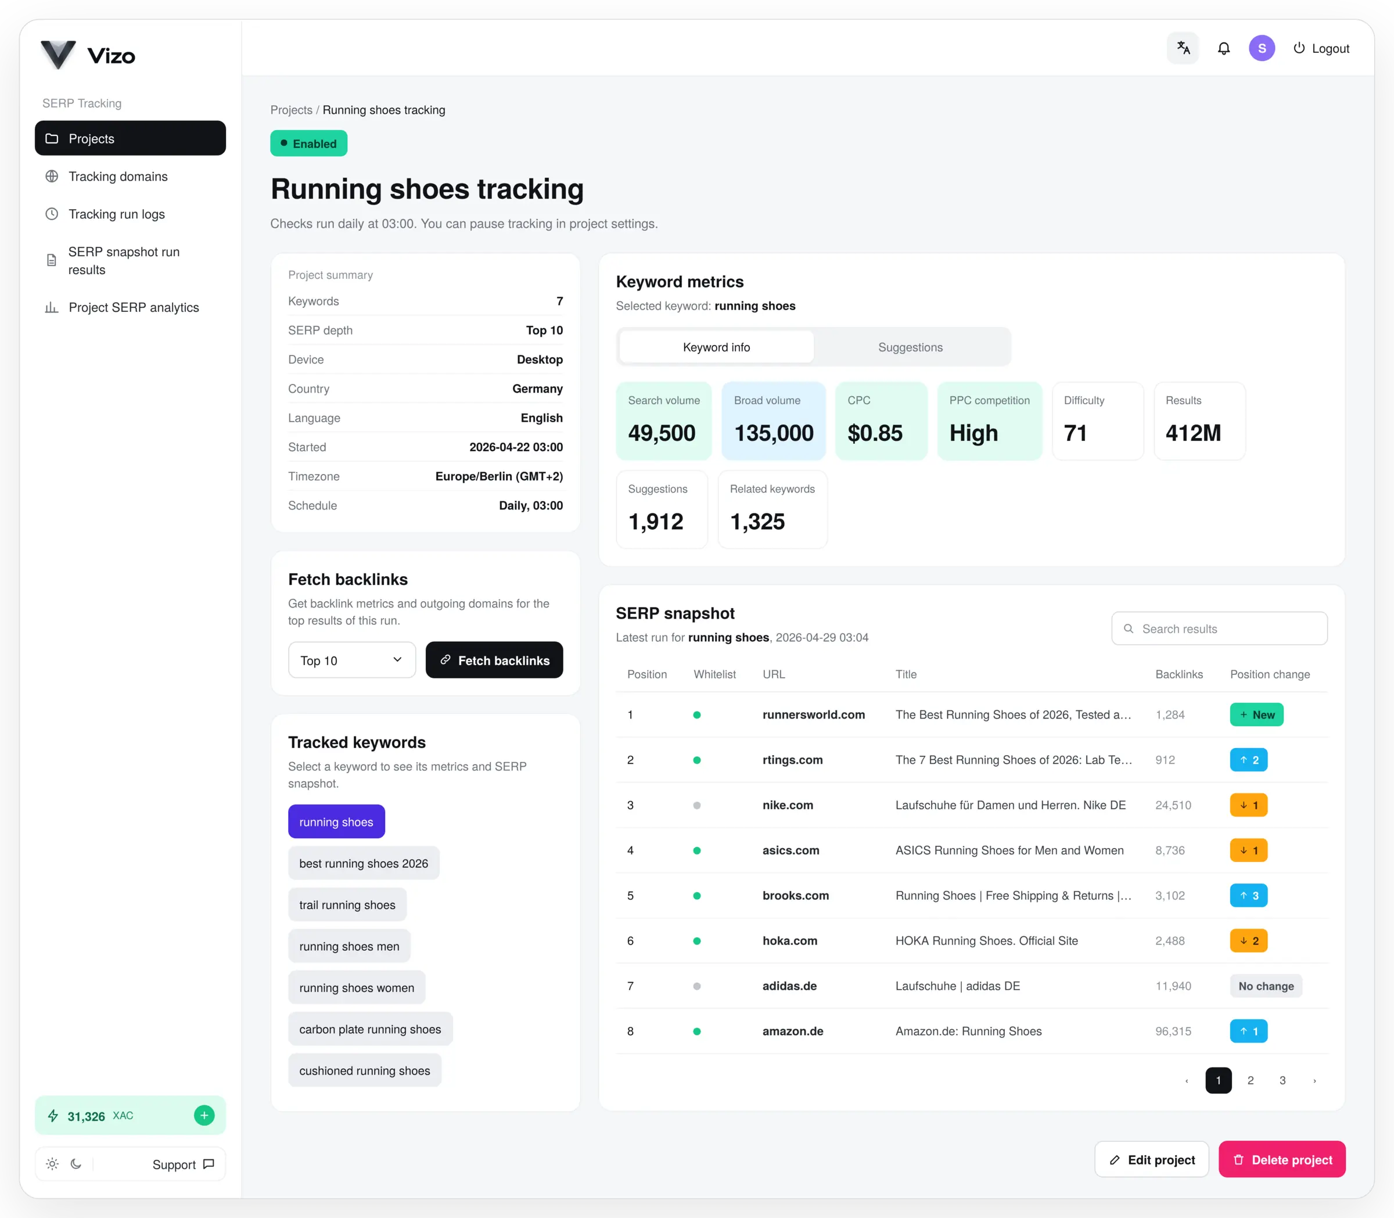Viewport: 1394px width, 1218px height.
Task: Select keyword carbon plate running shoes
Action: pos(371,1030)
